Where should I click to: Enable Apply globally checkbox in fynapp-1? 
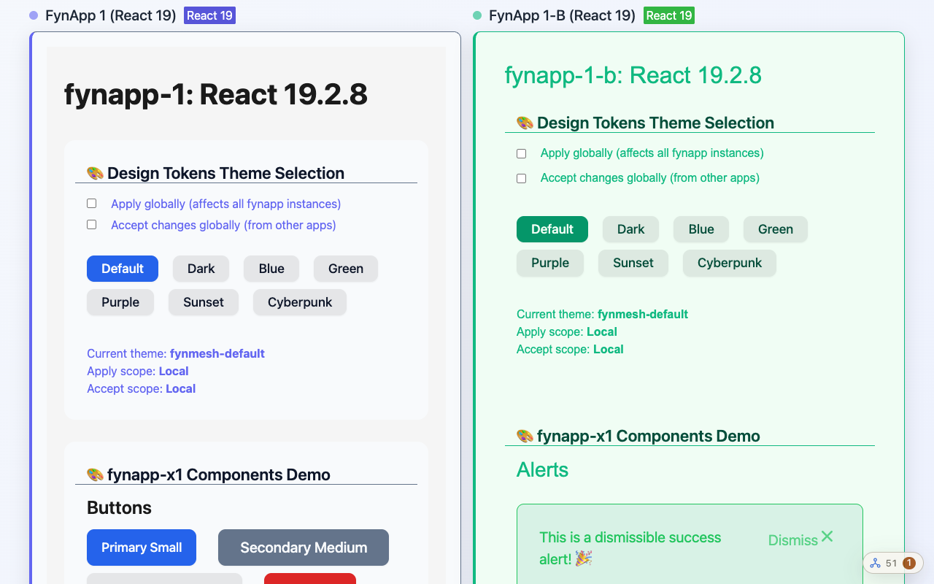pos(91,204)
